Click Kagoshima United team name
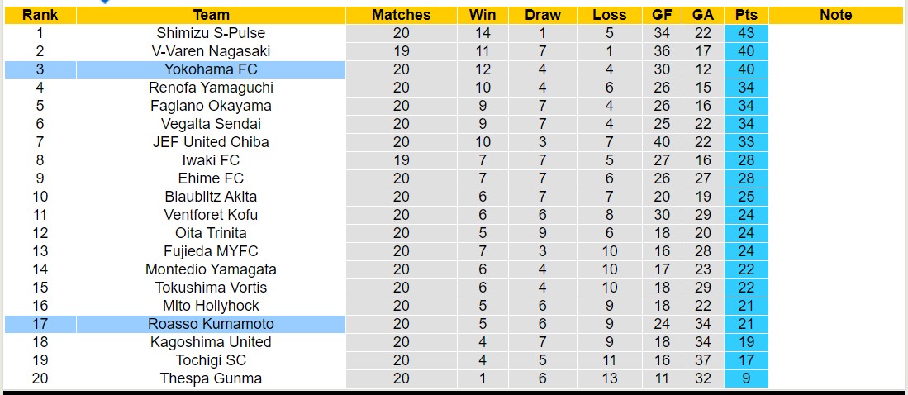 pos(211,342)
